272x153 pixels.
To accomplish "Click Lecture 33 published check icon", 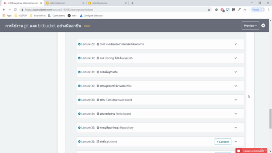I will point(79,100).
